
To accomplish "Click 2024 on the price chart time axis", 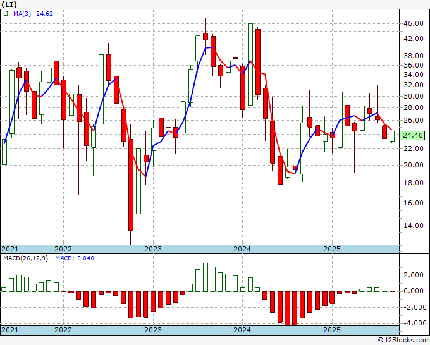I will (242, 249).
